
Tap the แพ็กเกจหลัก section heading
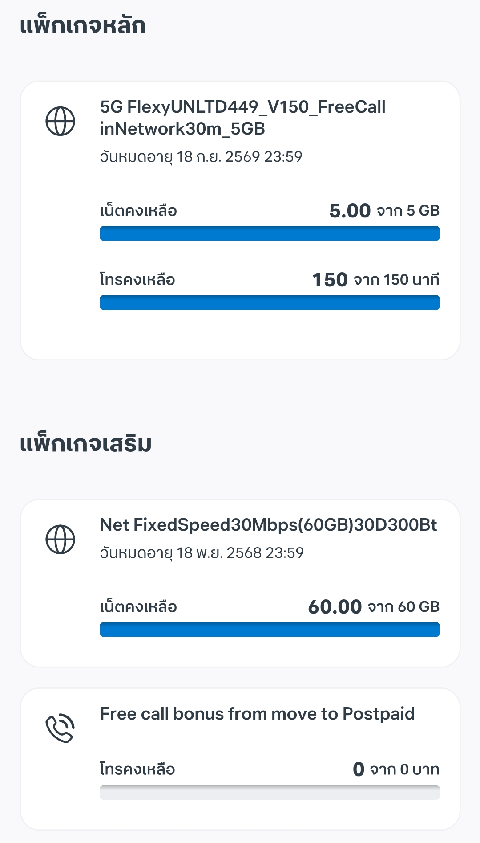(x=83, y=25)
